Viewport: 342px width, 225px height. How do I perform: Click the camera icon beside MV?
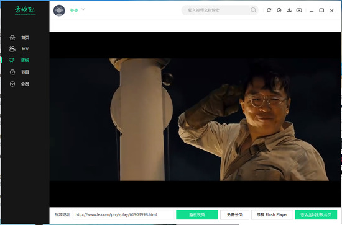tap(12, 49)
